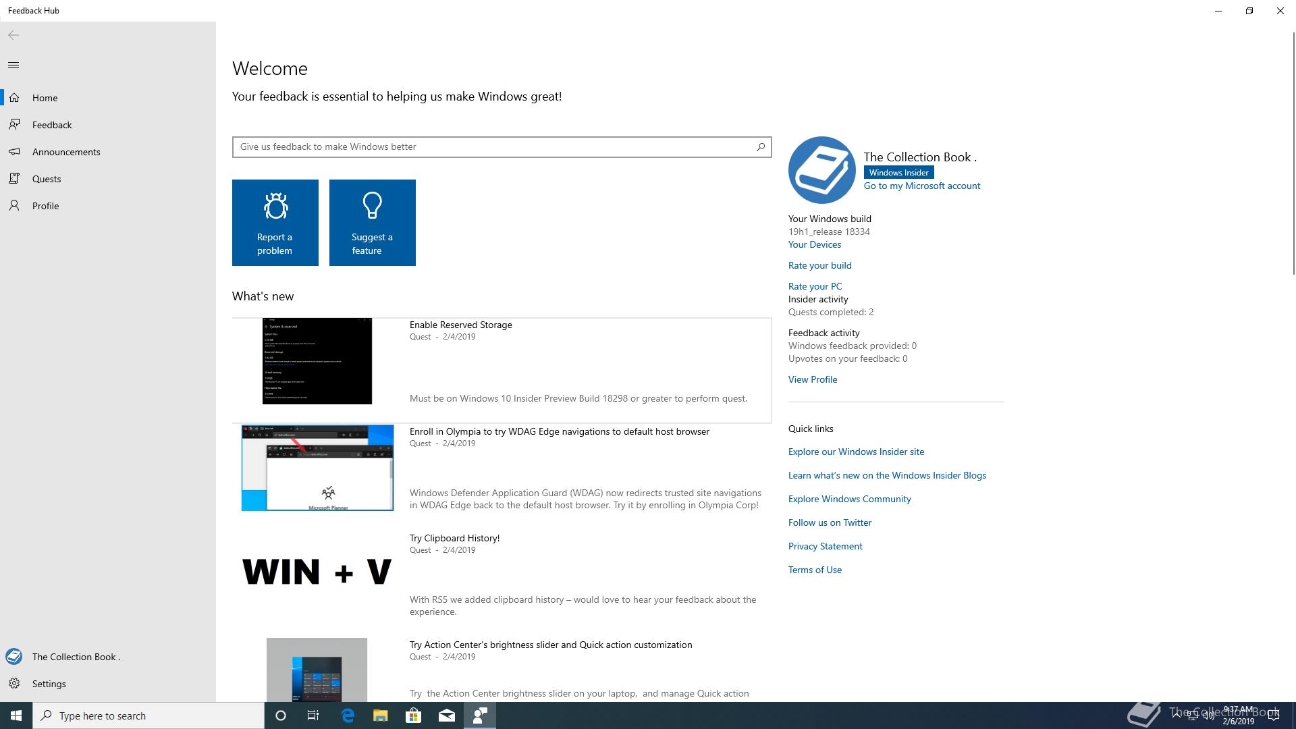Image resolution: width=1296 pixels, height=729 pixels.
Task: Click the Settings gear icon in the sidebar
Action: tap(14, 684)
